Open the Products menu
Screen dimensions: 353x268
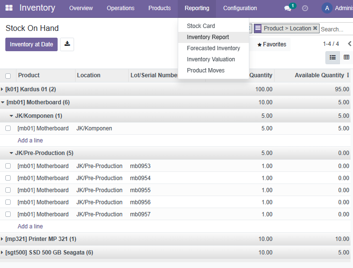(160, 8)
